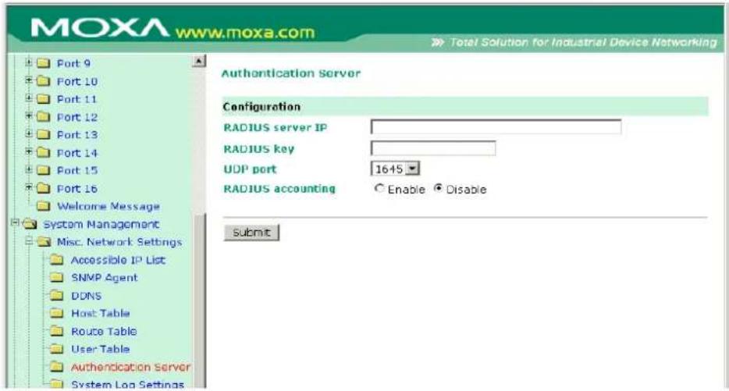Open Misc. Network Settings
This screenshot has height=391, width=729.
pyautogui.click(x=119, y=242)
